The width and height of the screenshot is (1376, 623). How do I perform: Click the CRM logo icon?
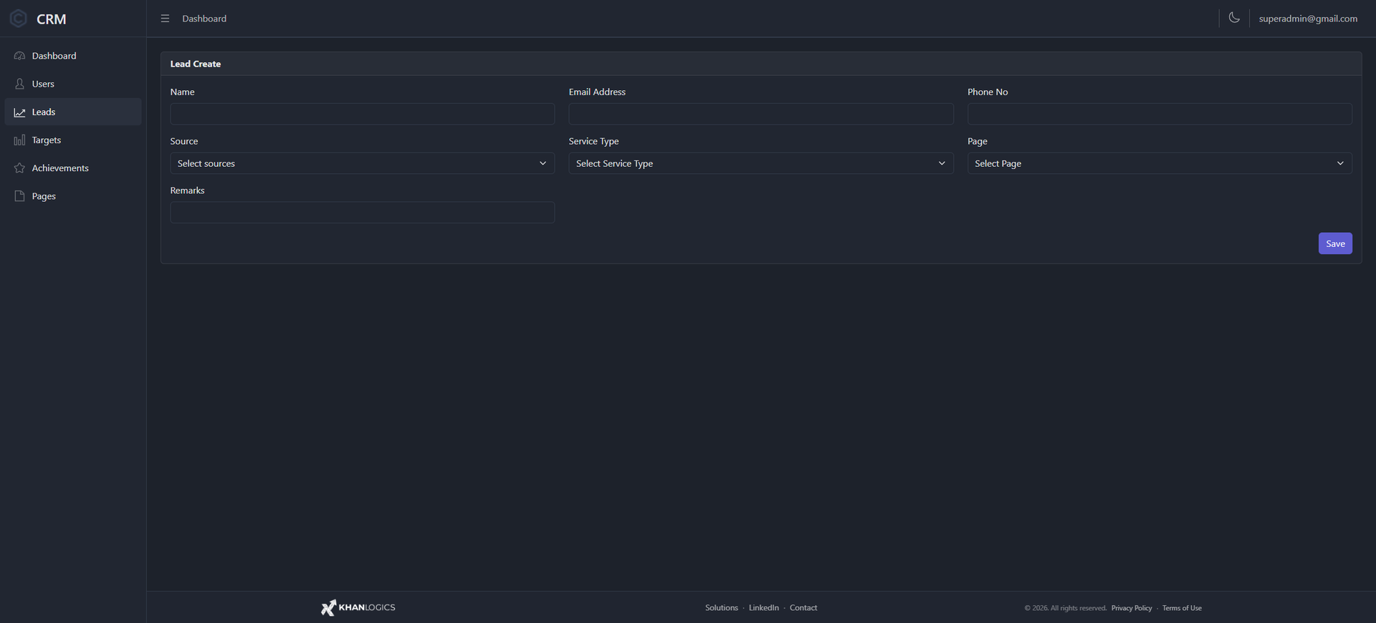[x=19, y=19]
